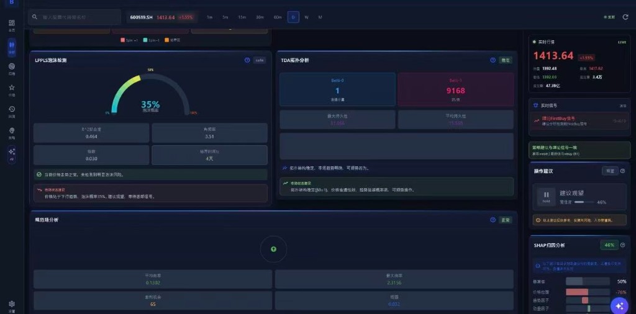Viewport: 636px width, 314px height.
Task: Click the -76% SHAP factor bar
Action: (588, 292)
